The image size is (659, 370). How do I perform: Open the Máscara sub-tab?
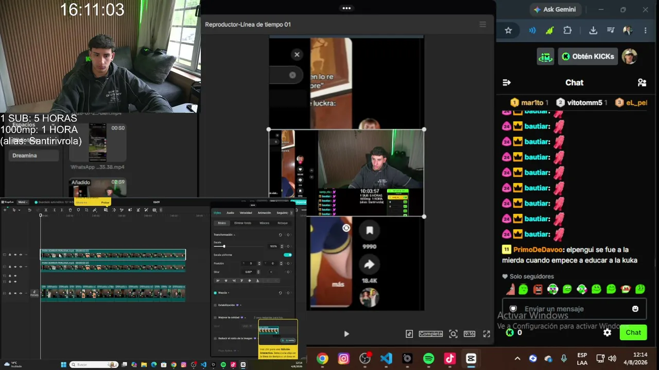tap(264, 223)
